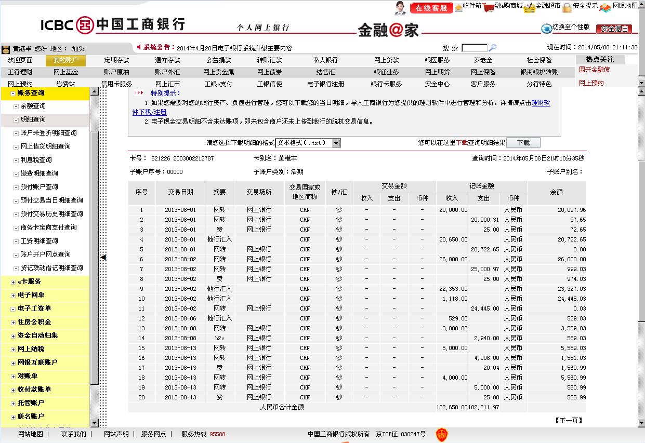Image resolution: width=645 pixels, height=443 pixels.
Task: Open 账户开户网点查询
Action: pyautogui.click(x=45, y=254)
